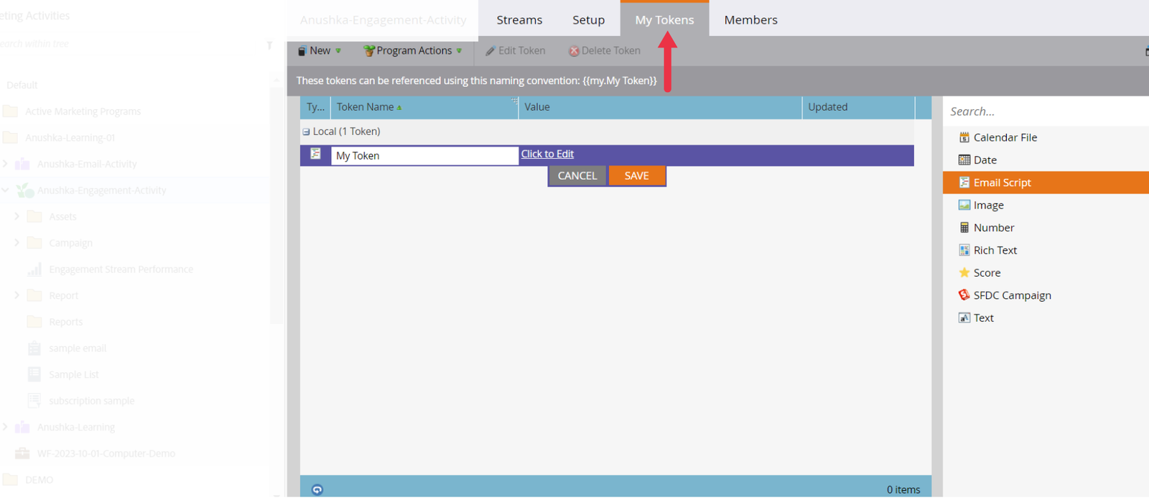Click the CANCEL button

[577, 176]
